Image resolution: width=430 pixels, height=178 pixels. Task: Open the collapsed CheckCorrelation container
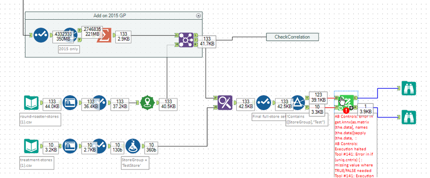click(x=292, y=37)
